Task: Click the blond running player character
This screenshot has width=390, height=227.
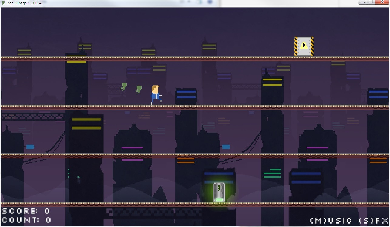Action: pyautogui.click(x=156, y=95)
